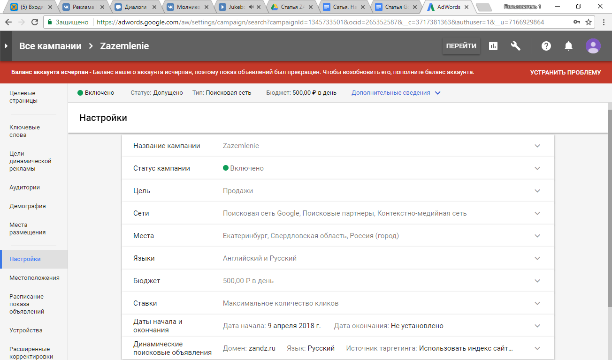Expand the left navigation panel arrow

pyautogui.click(x=6, y=46)
